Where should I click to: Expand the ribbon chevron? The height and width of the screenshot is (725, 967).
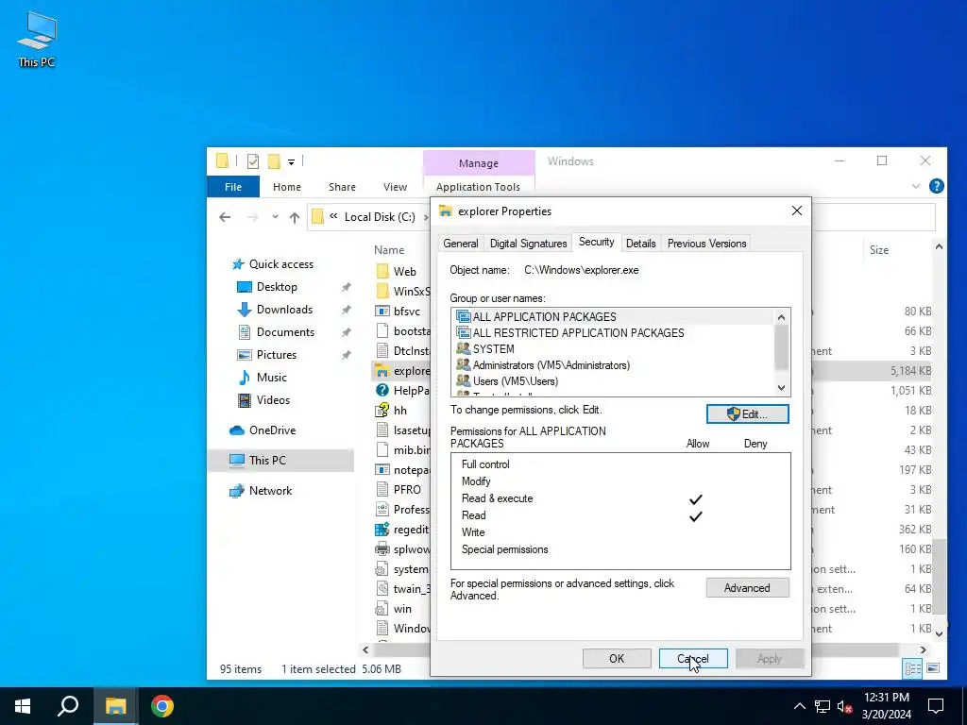(916, 186)
